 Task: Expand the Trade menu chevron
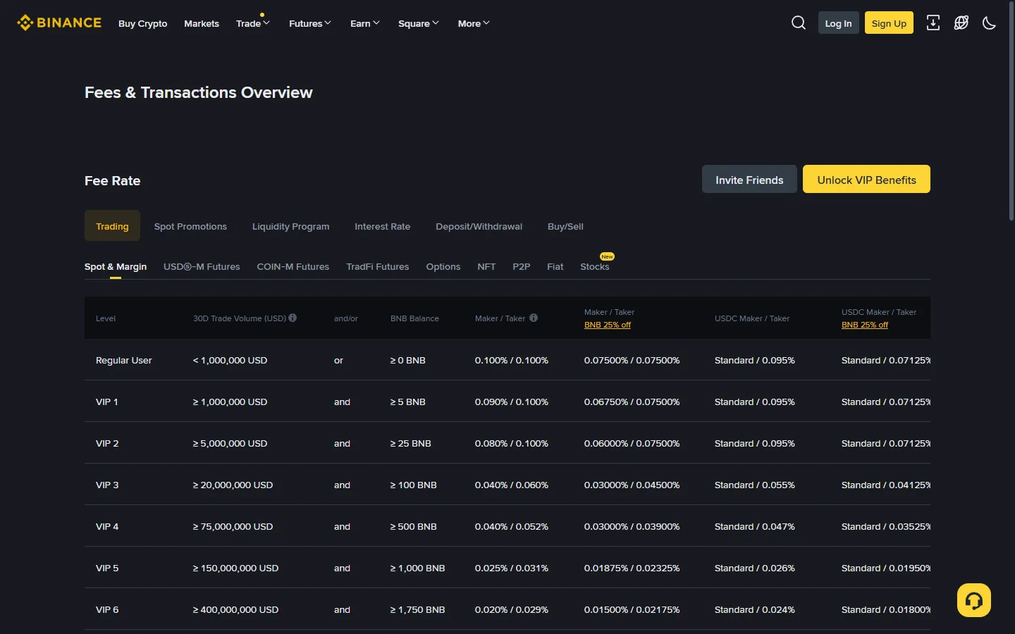click(266, 23)
